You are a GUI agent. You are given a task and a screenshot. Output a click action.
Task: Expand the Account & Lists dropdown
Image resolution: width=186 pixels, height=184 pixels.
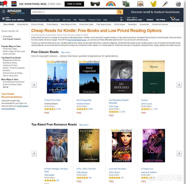click(x=135, y=20)
